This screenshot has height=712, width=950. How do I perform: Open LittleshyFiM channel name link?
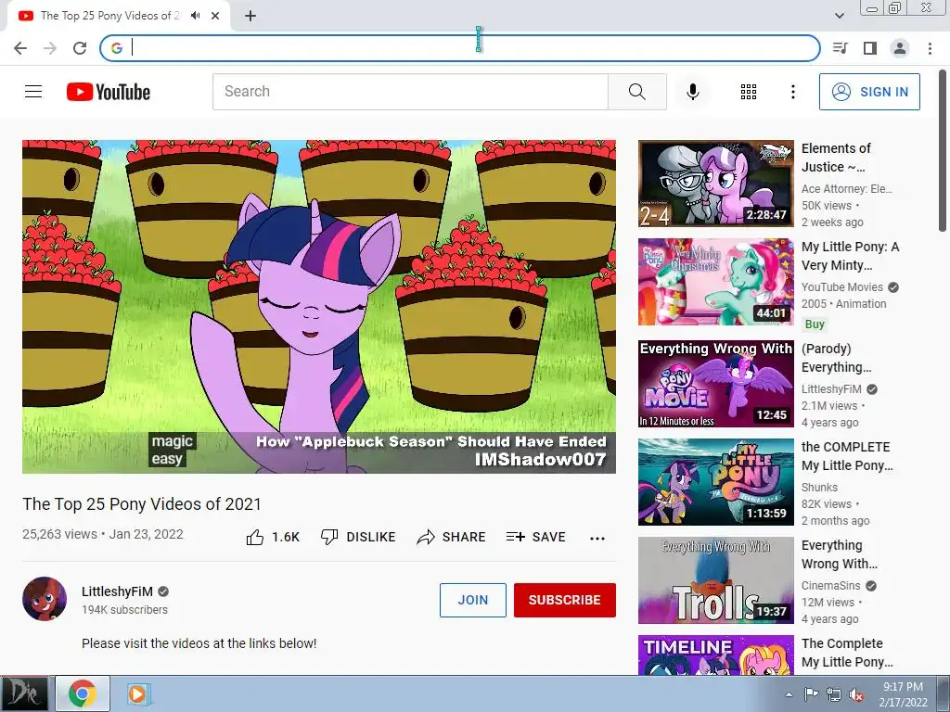[117, 591]
